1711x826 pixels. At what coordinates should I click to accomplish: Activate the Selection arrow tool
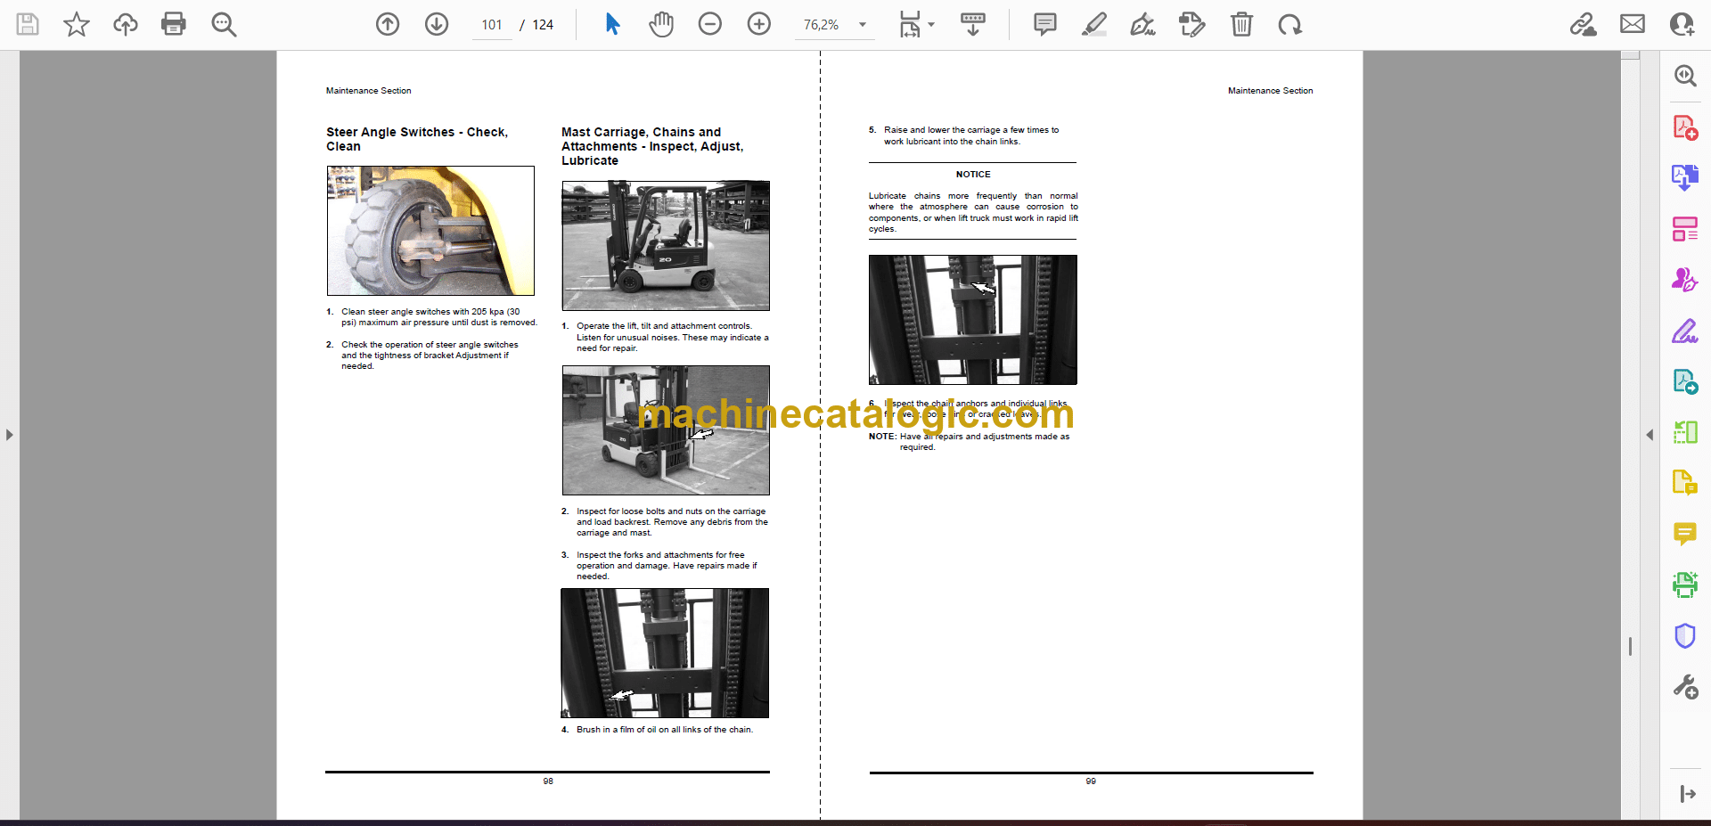click(612, 24)
